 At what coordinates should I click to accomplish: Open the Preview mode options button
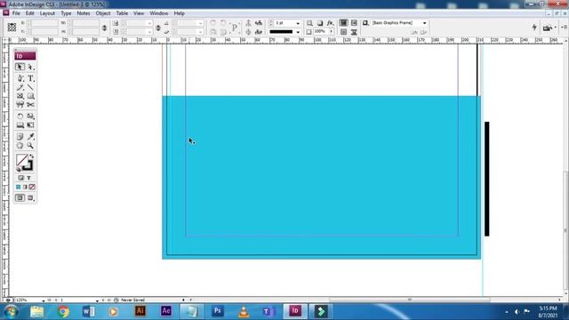[30, 197]
